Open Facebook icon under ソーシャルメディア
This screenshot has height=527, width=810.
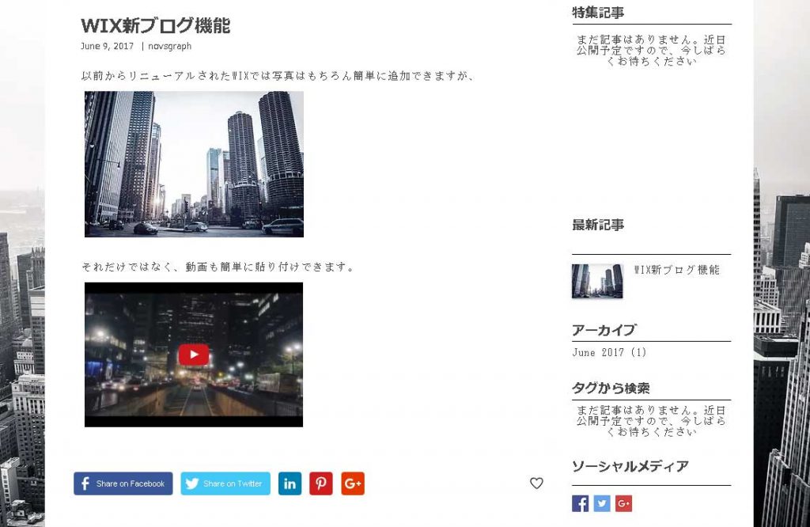point(580,503)
